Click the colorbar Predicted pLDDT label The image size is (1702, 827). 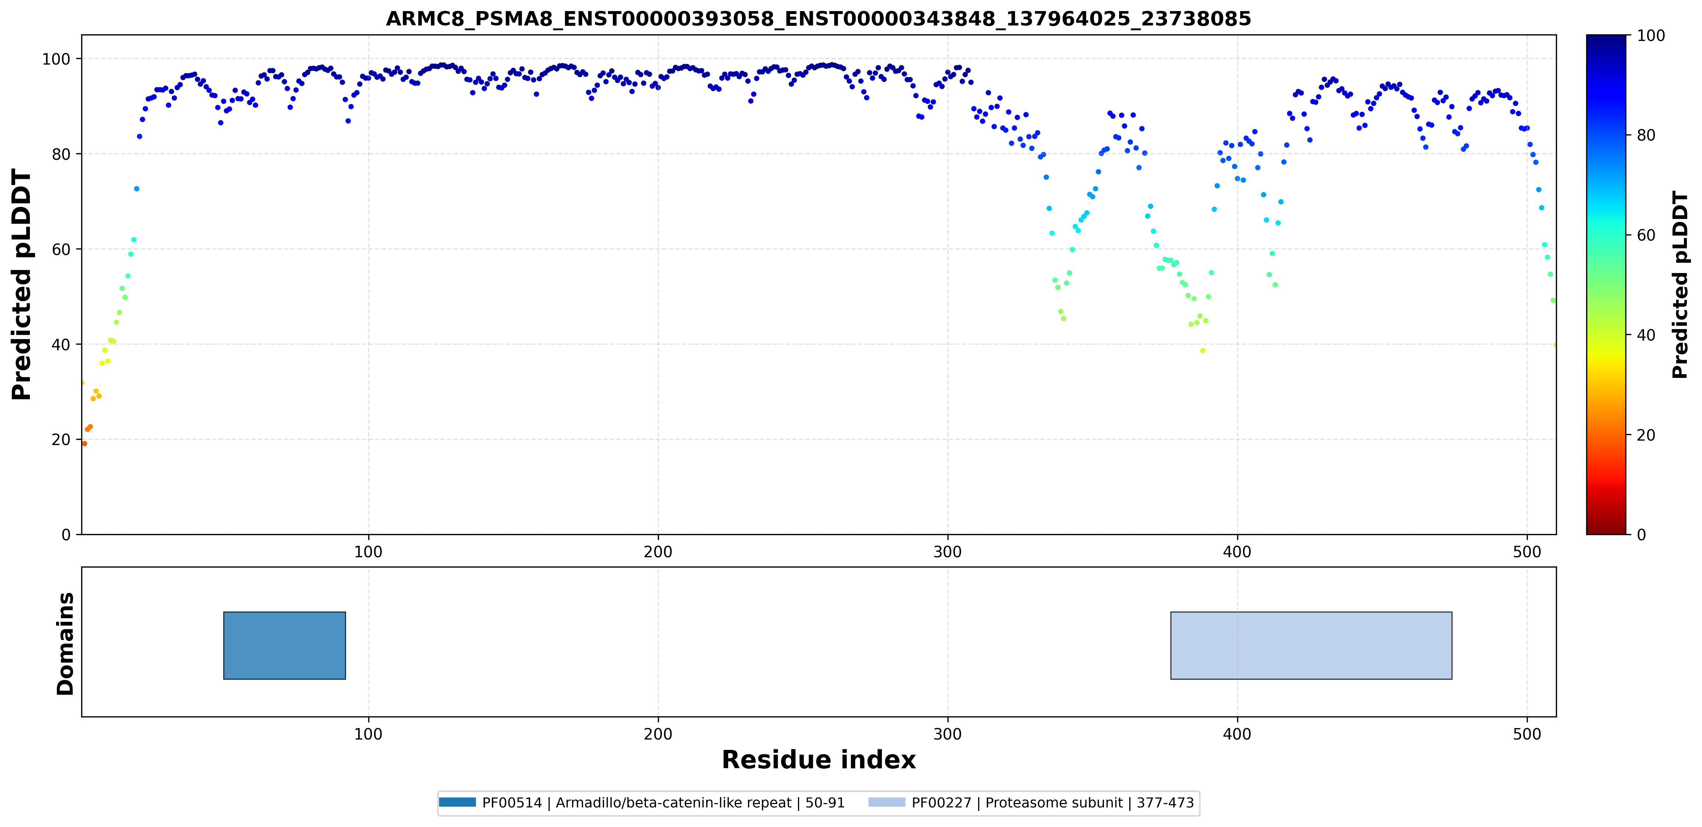(1680, 284)
